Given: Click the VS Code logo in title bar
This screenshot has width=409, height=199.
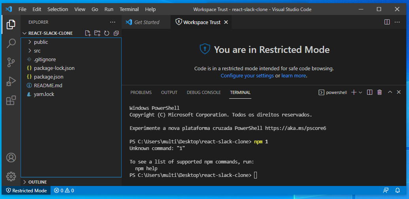Looking at the screenshot, I should [x=9, y=9].
